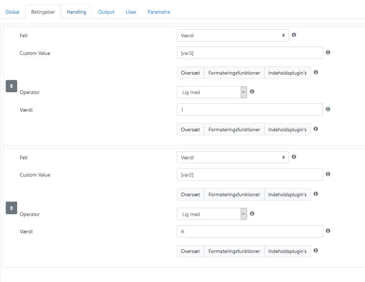Screen dimensions: 365x282
Task: Click info icon beside buttons under Værdi 1
Action: coord(316,129)
